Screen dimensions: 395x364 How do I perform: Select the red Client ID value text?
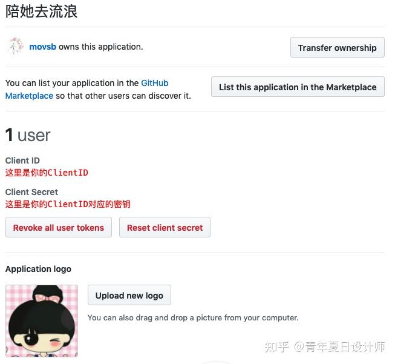(47, 173)
